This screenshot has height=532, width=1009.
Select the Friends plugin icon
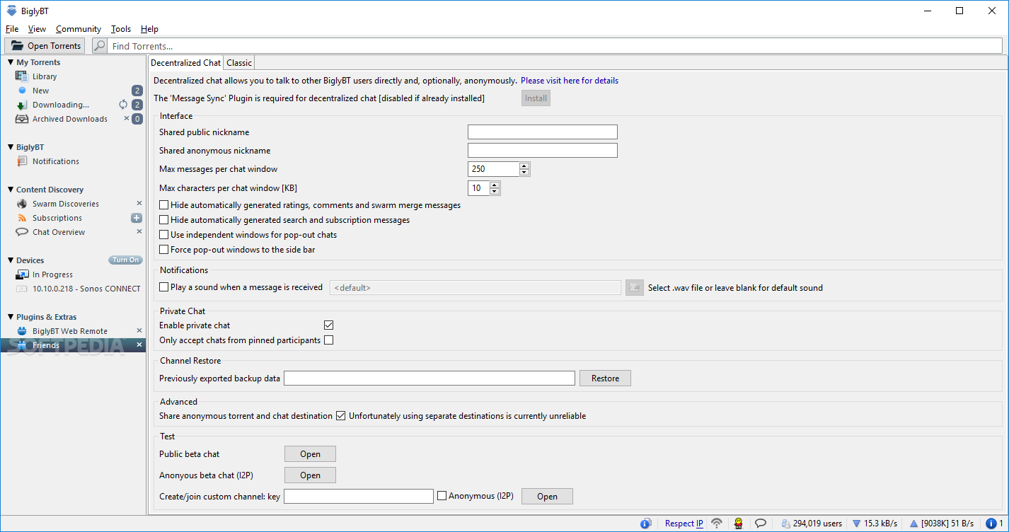click(21, 345)
